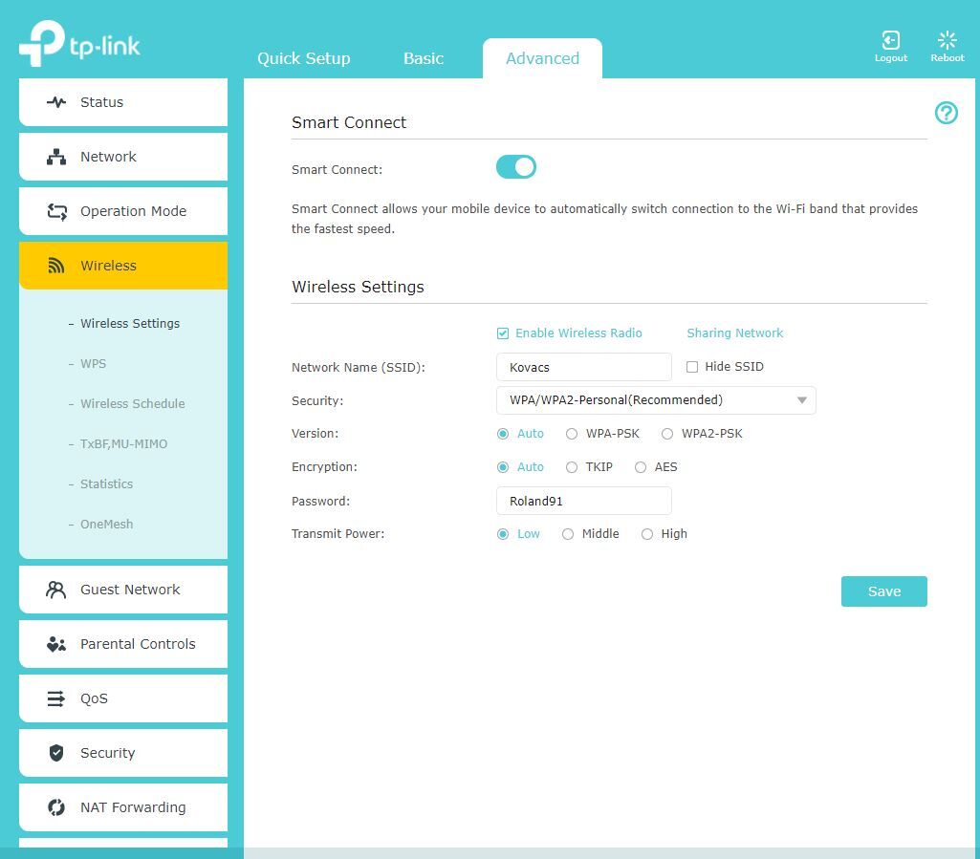Open the Security type dropdown
The image size is (980, 859).
pos(656,400)
